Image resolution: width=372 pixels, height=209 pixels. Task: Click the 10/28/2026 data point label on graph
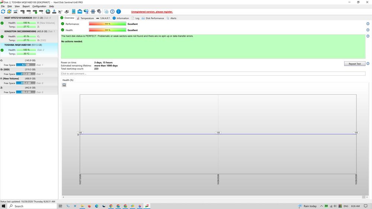coord(218,133)
